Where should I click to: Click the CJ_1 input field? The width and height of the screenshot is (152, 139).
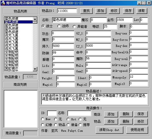pos(98,46)
